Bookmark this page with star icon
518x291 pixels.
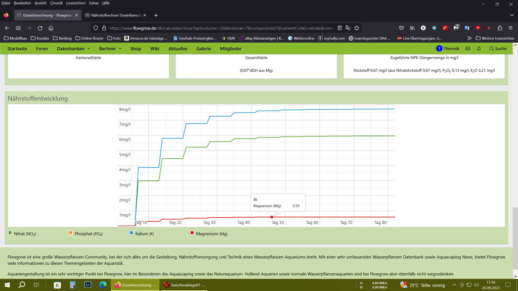(357, 28)
